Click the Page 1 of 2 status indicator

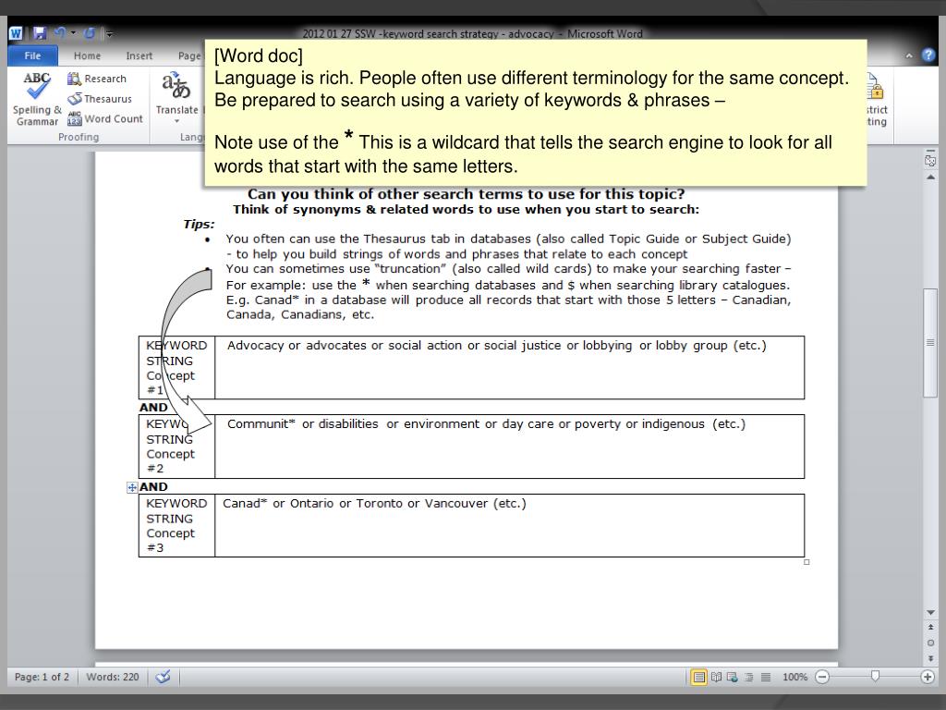(x=42, y=677)
